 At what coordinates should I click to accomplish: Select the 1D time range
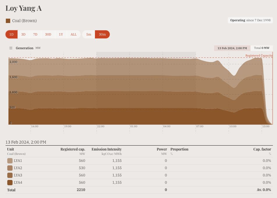[x=11, y=34]
